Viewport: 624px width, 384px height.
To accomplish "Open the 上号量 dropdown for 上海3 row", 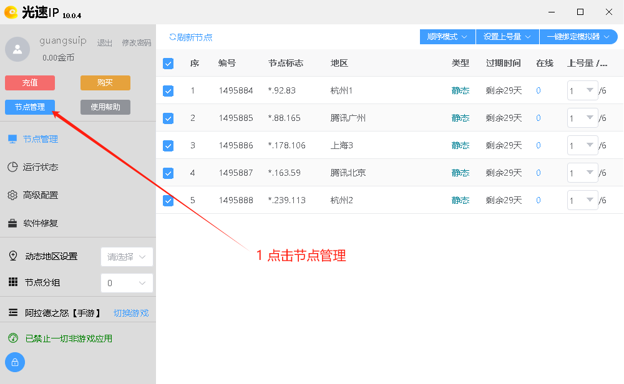I will 582,145.
